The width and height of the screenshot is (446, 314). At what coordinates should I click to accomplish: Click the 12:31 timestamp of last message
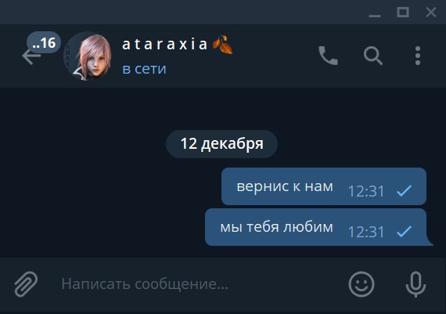366,232
